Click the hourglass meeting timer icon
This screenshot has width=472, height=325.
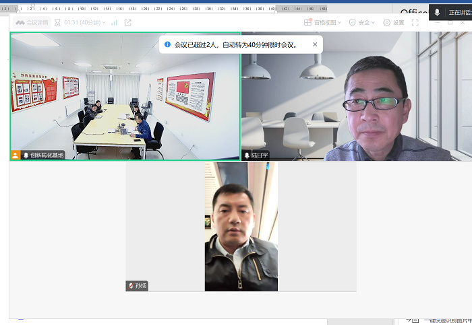pos(57,22)
